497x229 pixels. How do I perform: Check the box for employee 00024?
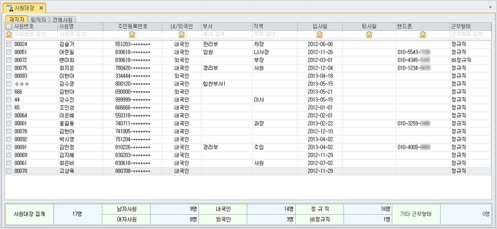click(x=9, y=44)
